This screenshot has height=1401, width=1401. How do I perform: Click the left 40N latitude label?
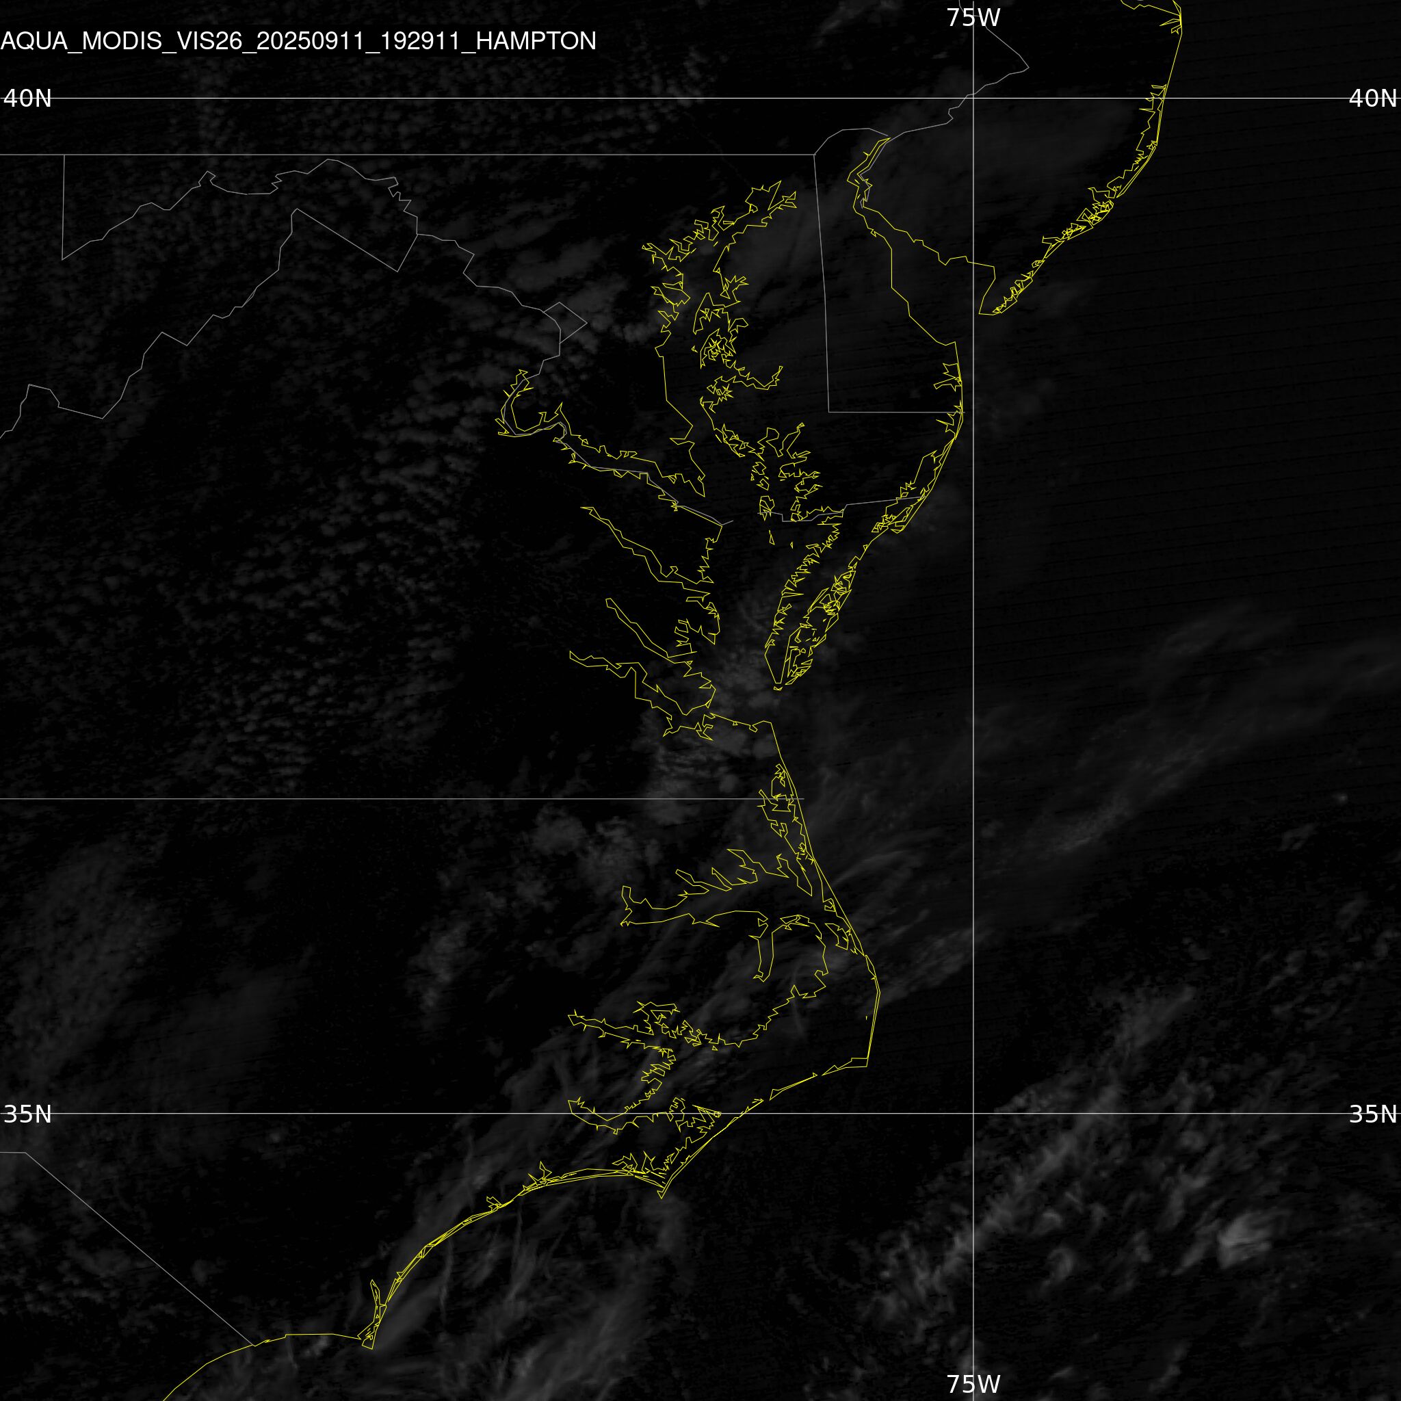pos(27,99)
